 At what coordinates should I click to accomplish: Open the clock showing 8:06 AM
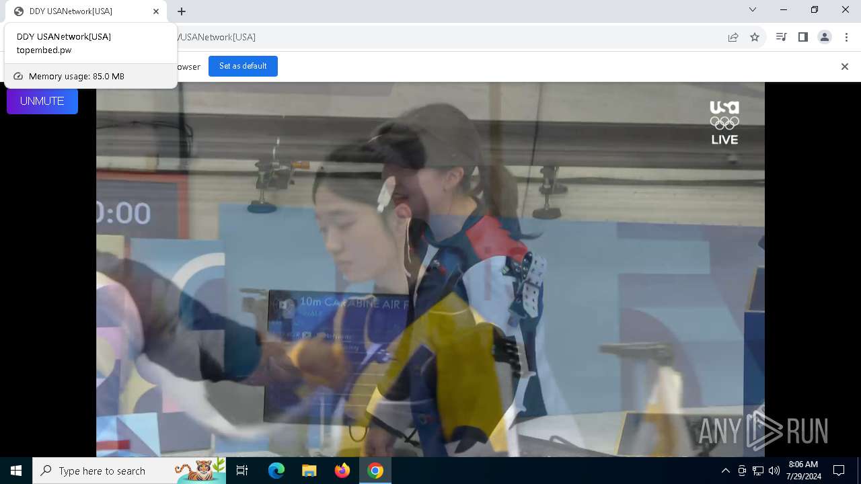click(804, 471)
